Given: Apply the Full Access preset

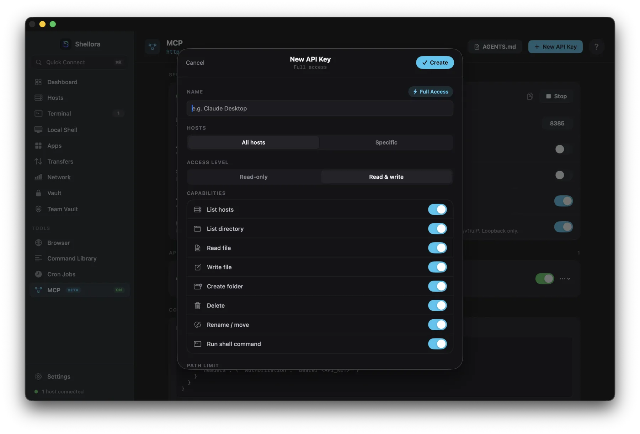Looking at the screenshot, I should tap(431, 92).
